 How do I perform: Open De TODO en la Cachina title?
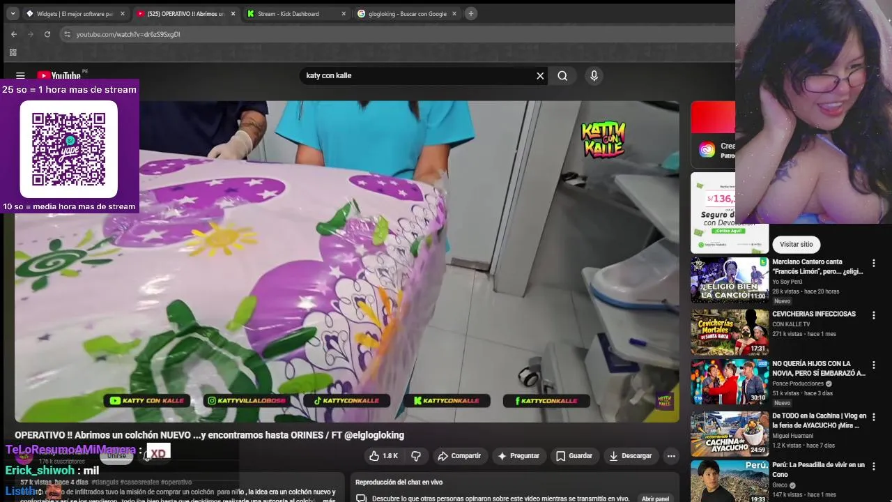tap(819, 420)
